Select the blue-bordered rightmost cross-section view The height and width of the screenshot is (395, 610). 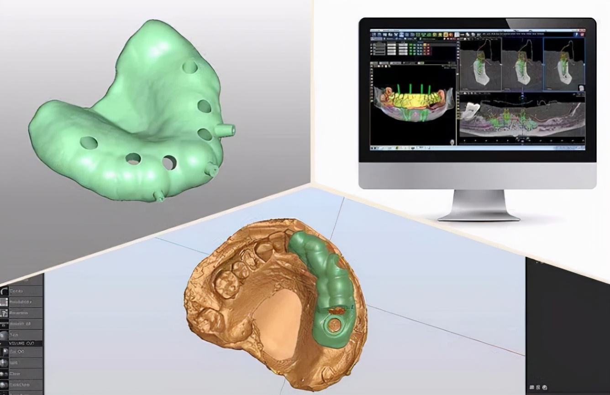coord(564,64)
